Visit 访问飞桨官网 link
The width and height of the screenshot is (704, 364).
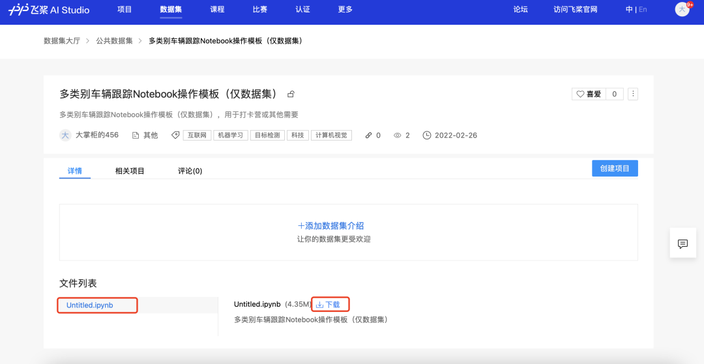click(576, 9)
